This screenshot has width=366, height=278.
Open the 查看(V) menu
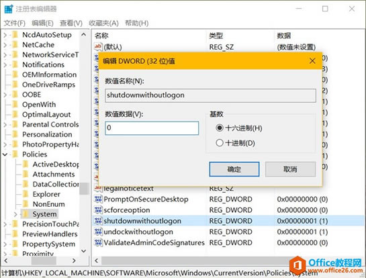(71, 23)
